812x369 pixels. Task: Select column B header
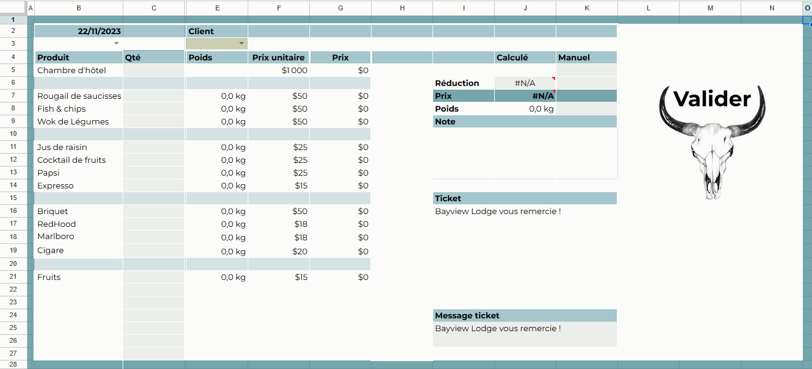79,8
